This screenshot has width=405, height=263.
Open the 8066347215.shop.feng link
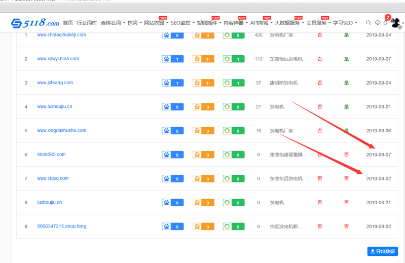[x=61, y=227]
